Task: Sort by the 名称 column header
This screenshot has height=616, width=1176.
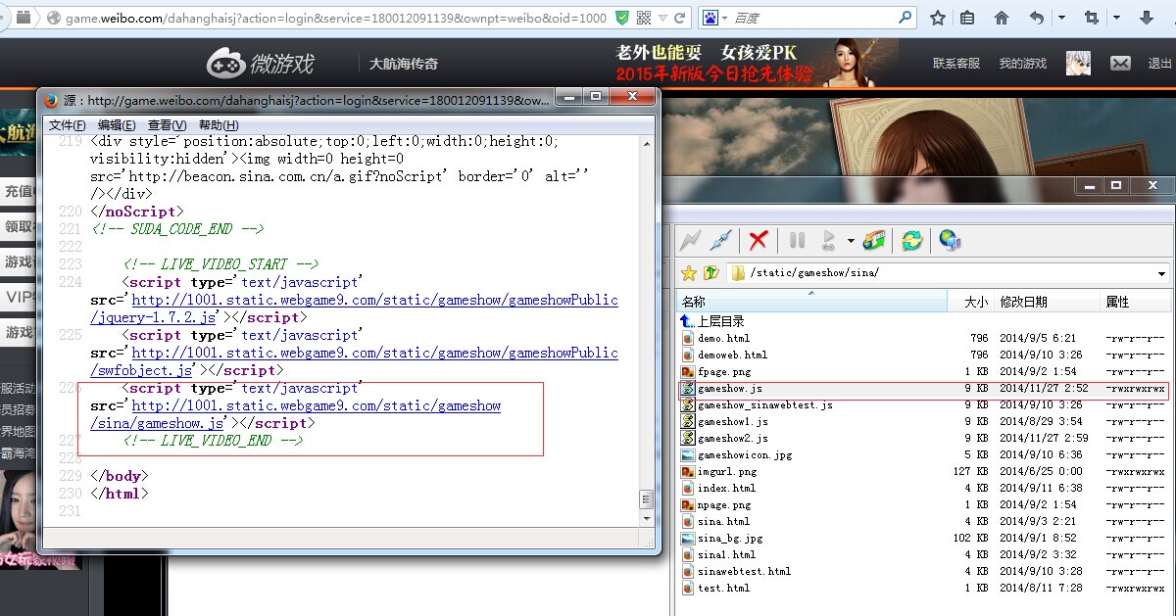Action: 811,302
